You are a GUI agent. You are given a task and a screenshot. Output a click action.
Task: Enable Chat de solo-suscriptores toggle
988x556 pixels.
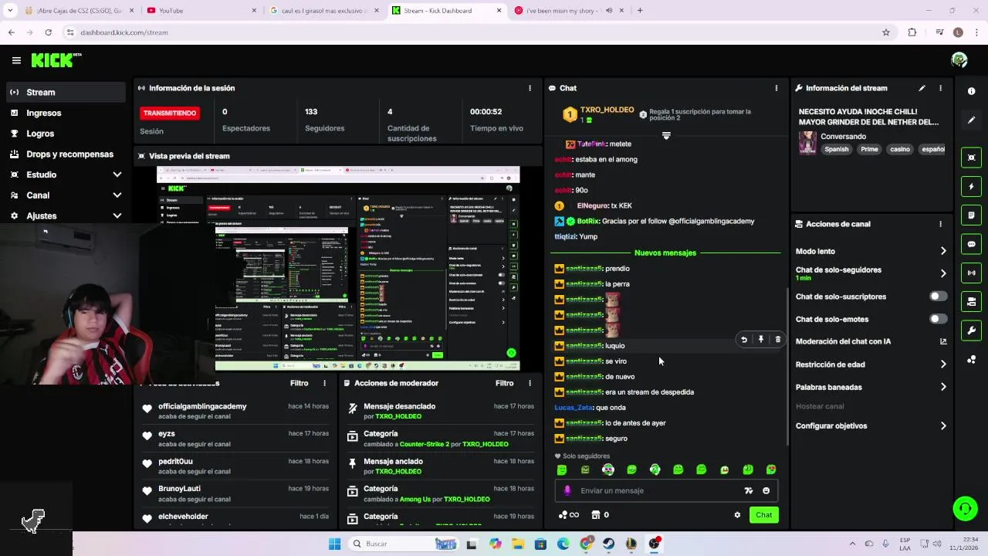tap(938, 297)
